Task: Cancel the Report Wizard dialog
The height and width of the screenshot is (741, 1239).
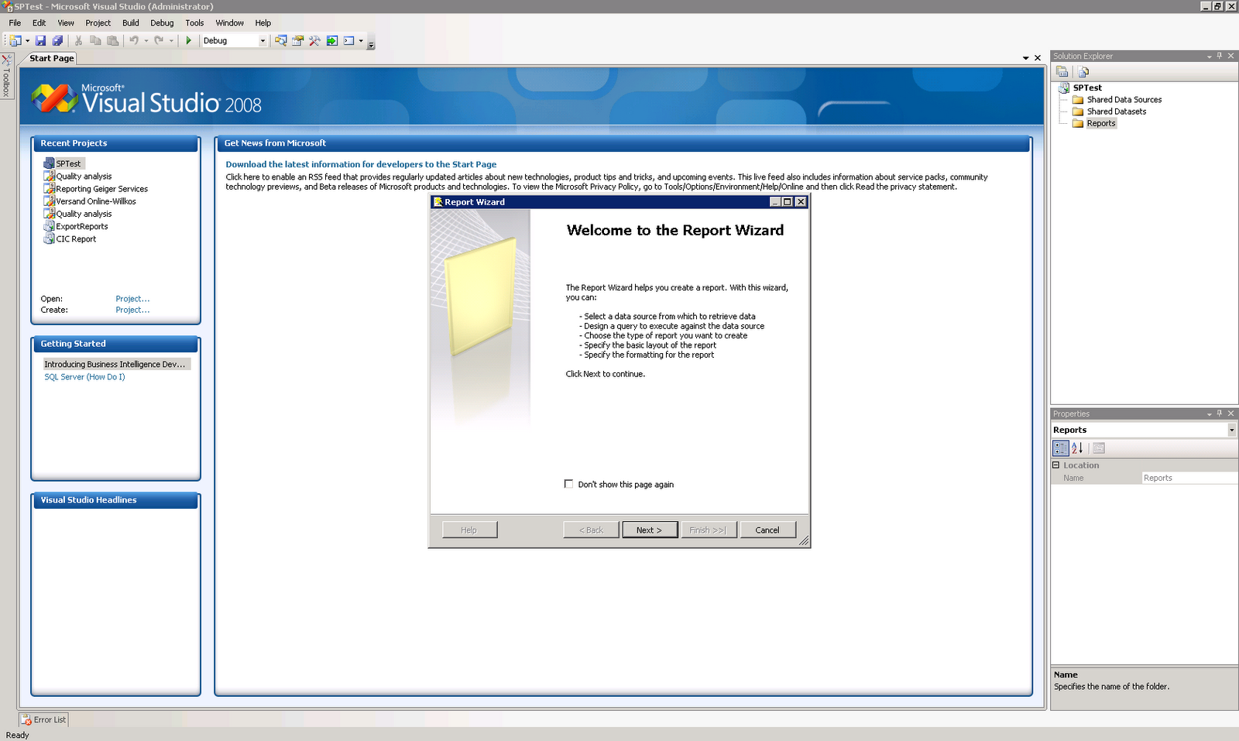Action: (x=767, y=530)
